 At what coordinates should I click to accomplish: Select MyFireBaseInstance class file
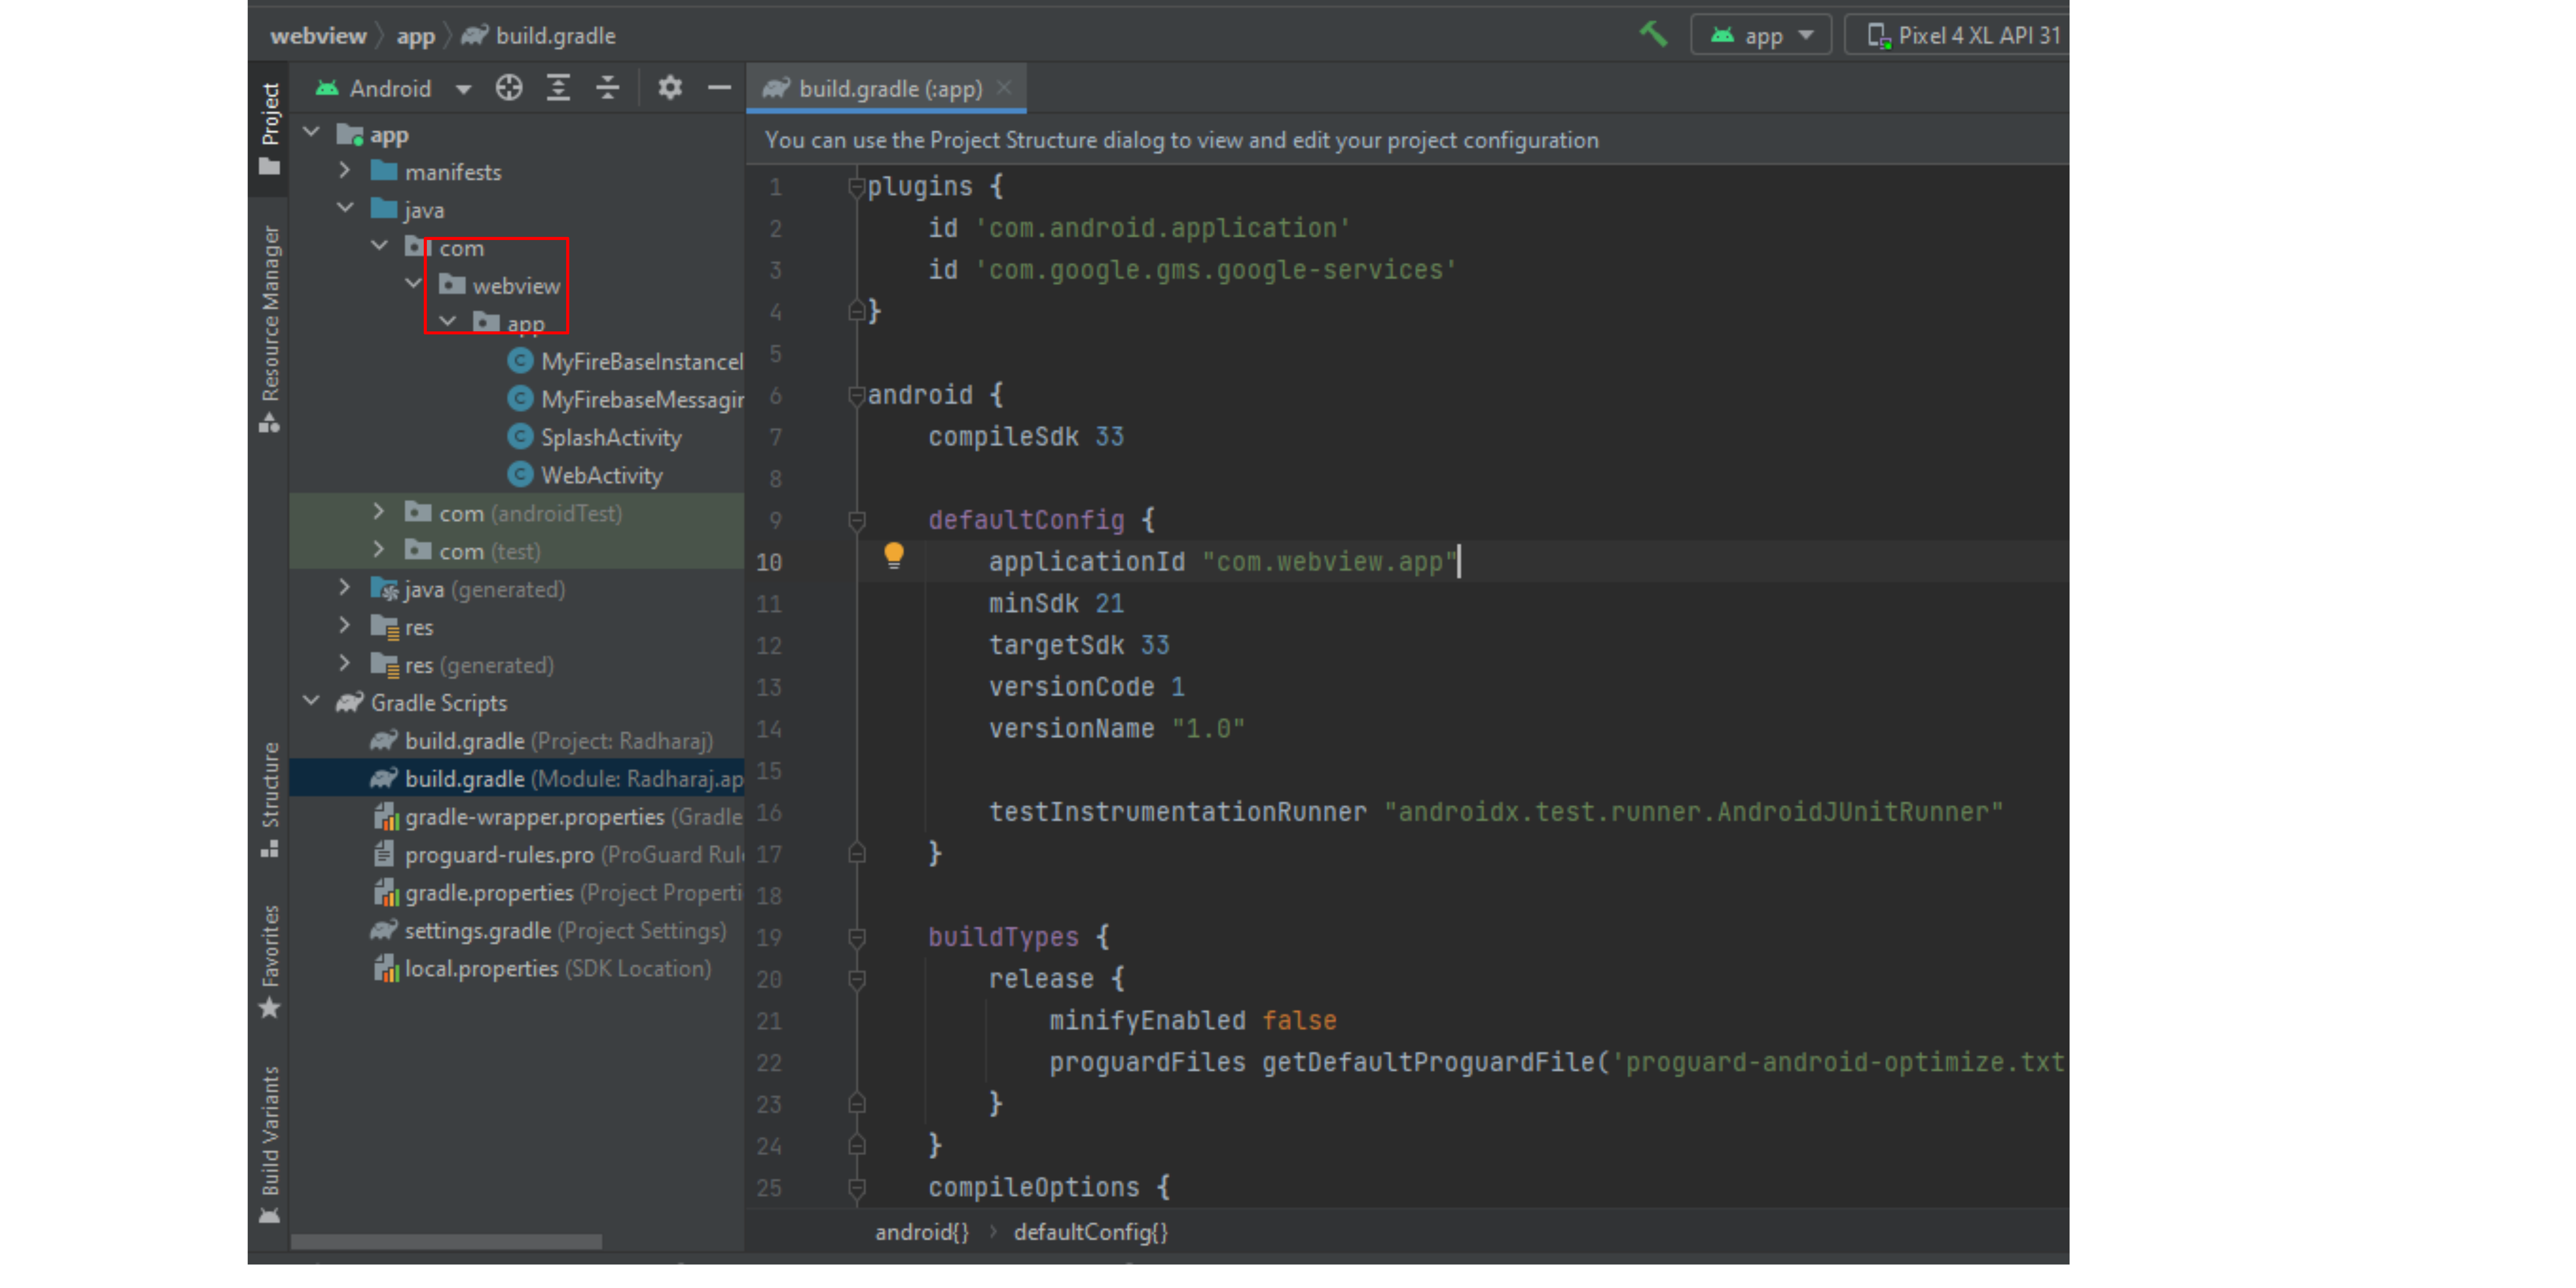[x=625, y=361]
